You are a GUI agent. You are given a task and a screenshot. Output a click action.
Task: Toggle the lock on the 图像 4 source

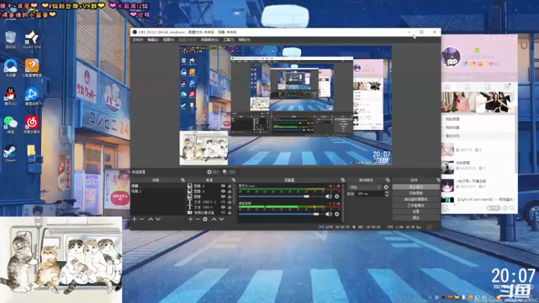230,191
